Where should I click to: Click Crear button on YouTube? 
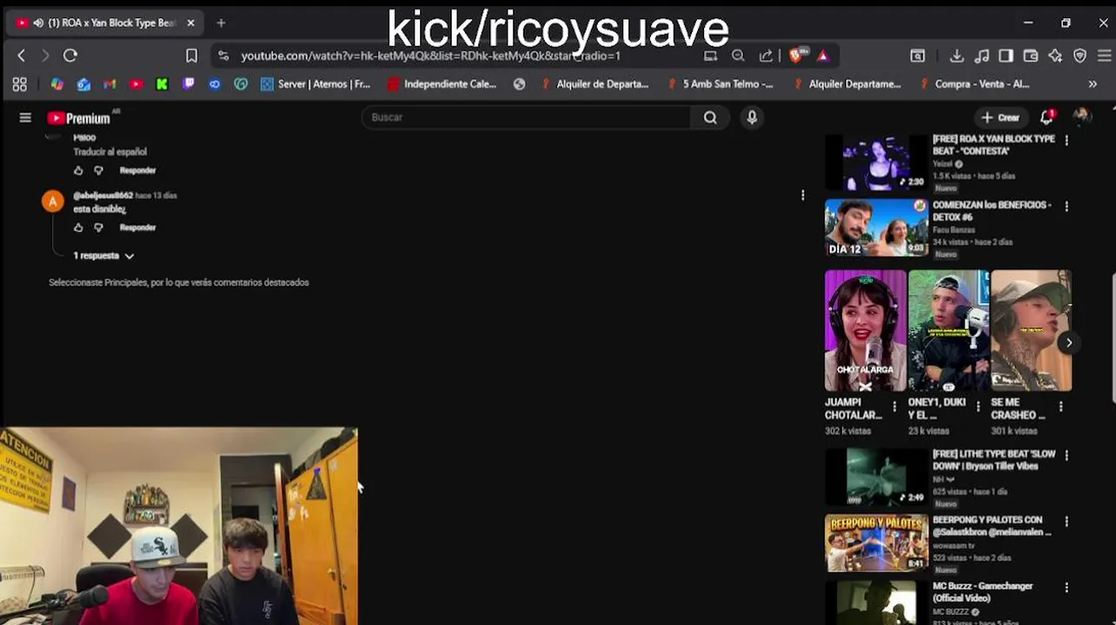point(1000,117)
